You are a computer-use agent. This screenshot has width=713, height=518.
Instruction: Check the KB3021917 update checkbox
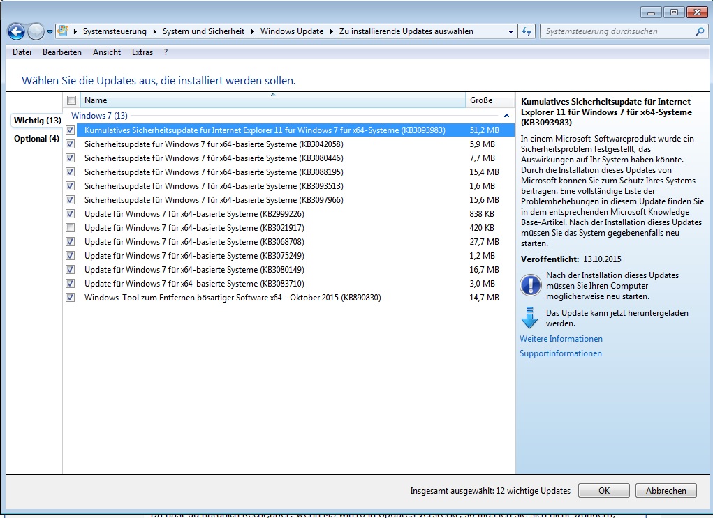pyautogui.click(x=70, y=227)
